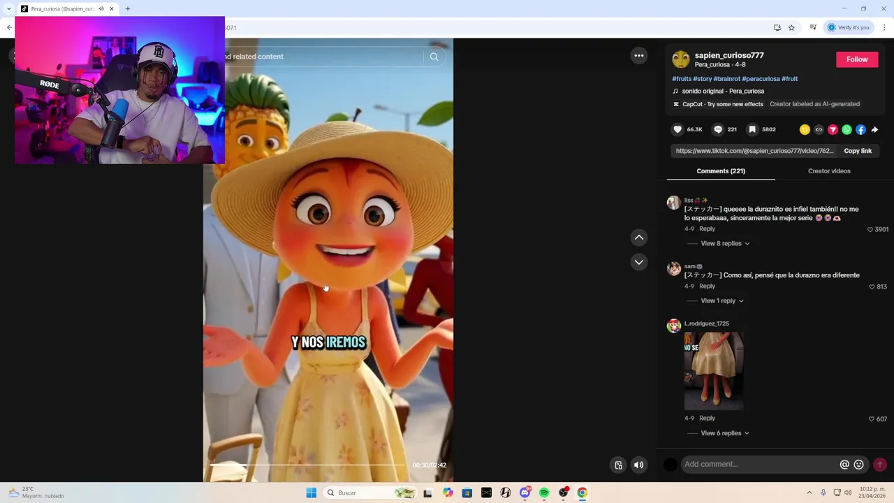Screen dimensions: 894x503
Task: Share the video to Facebook
Action: tap(860, 129)
